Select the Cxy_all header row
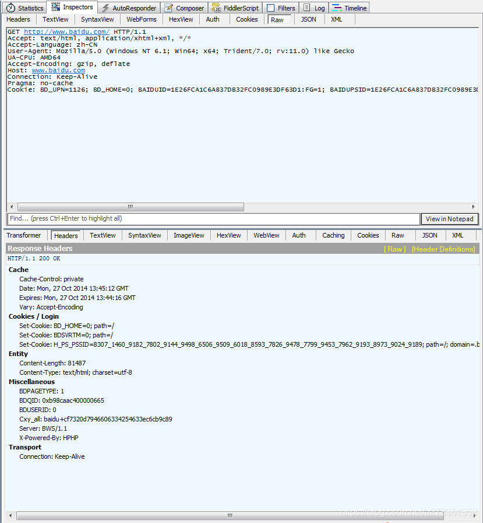This screenshot has height=523, width=483. [96, 419]
